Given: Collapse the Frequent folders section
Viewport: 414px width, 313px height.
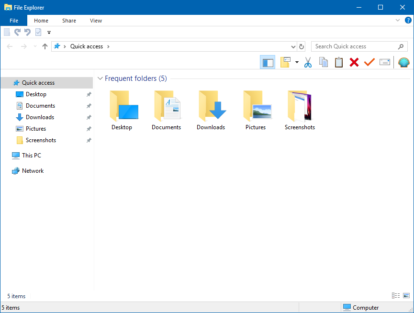Looking at the screenshot, I should tap(101, 78).
